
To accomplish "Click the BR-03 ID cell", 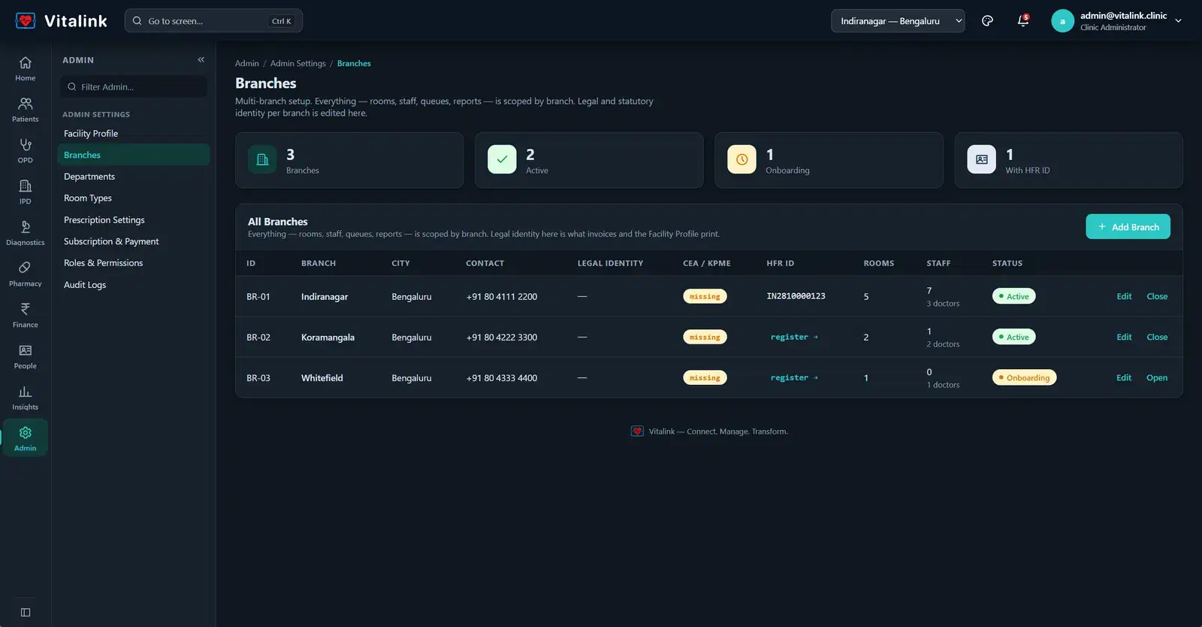I will [x=258, y=377].
